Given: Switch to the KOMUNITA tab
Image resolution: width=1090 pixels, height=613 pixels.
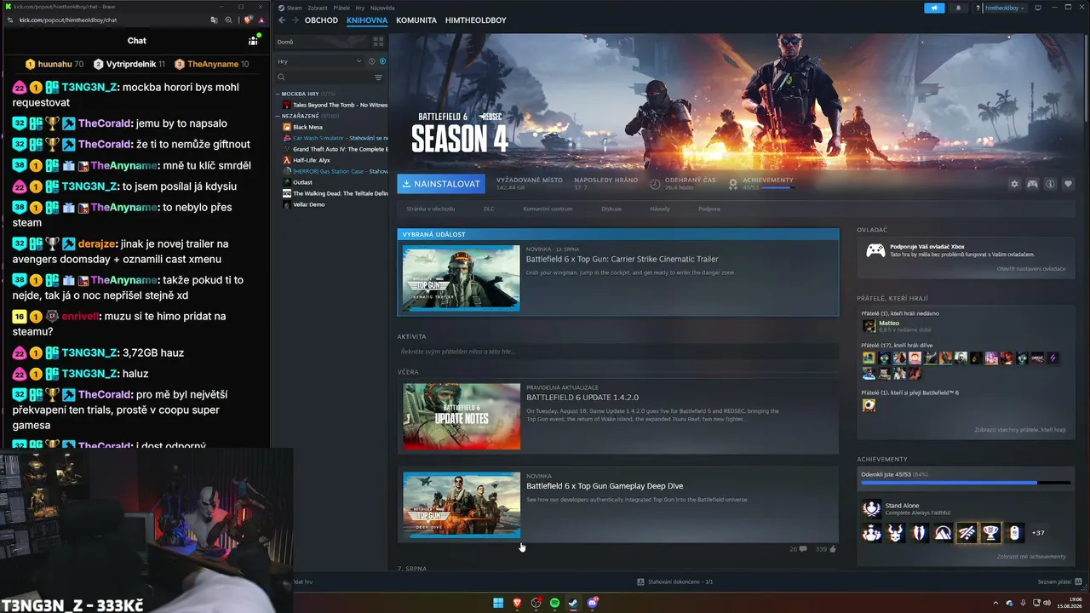Looking at the screenshot, I should [x=416, y=20].
